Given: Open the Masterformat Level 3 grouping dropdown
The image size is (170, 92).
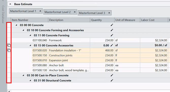Looking at the screenshot, I should [95, 13].
